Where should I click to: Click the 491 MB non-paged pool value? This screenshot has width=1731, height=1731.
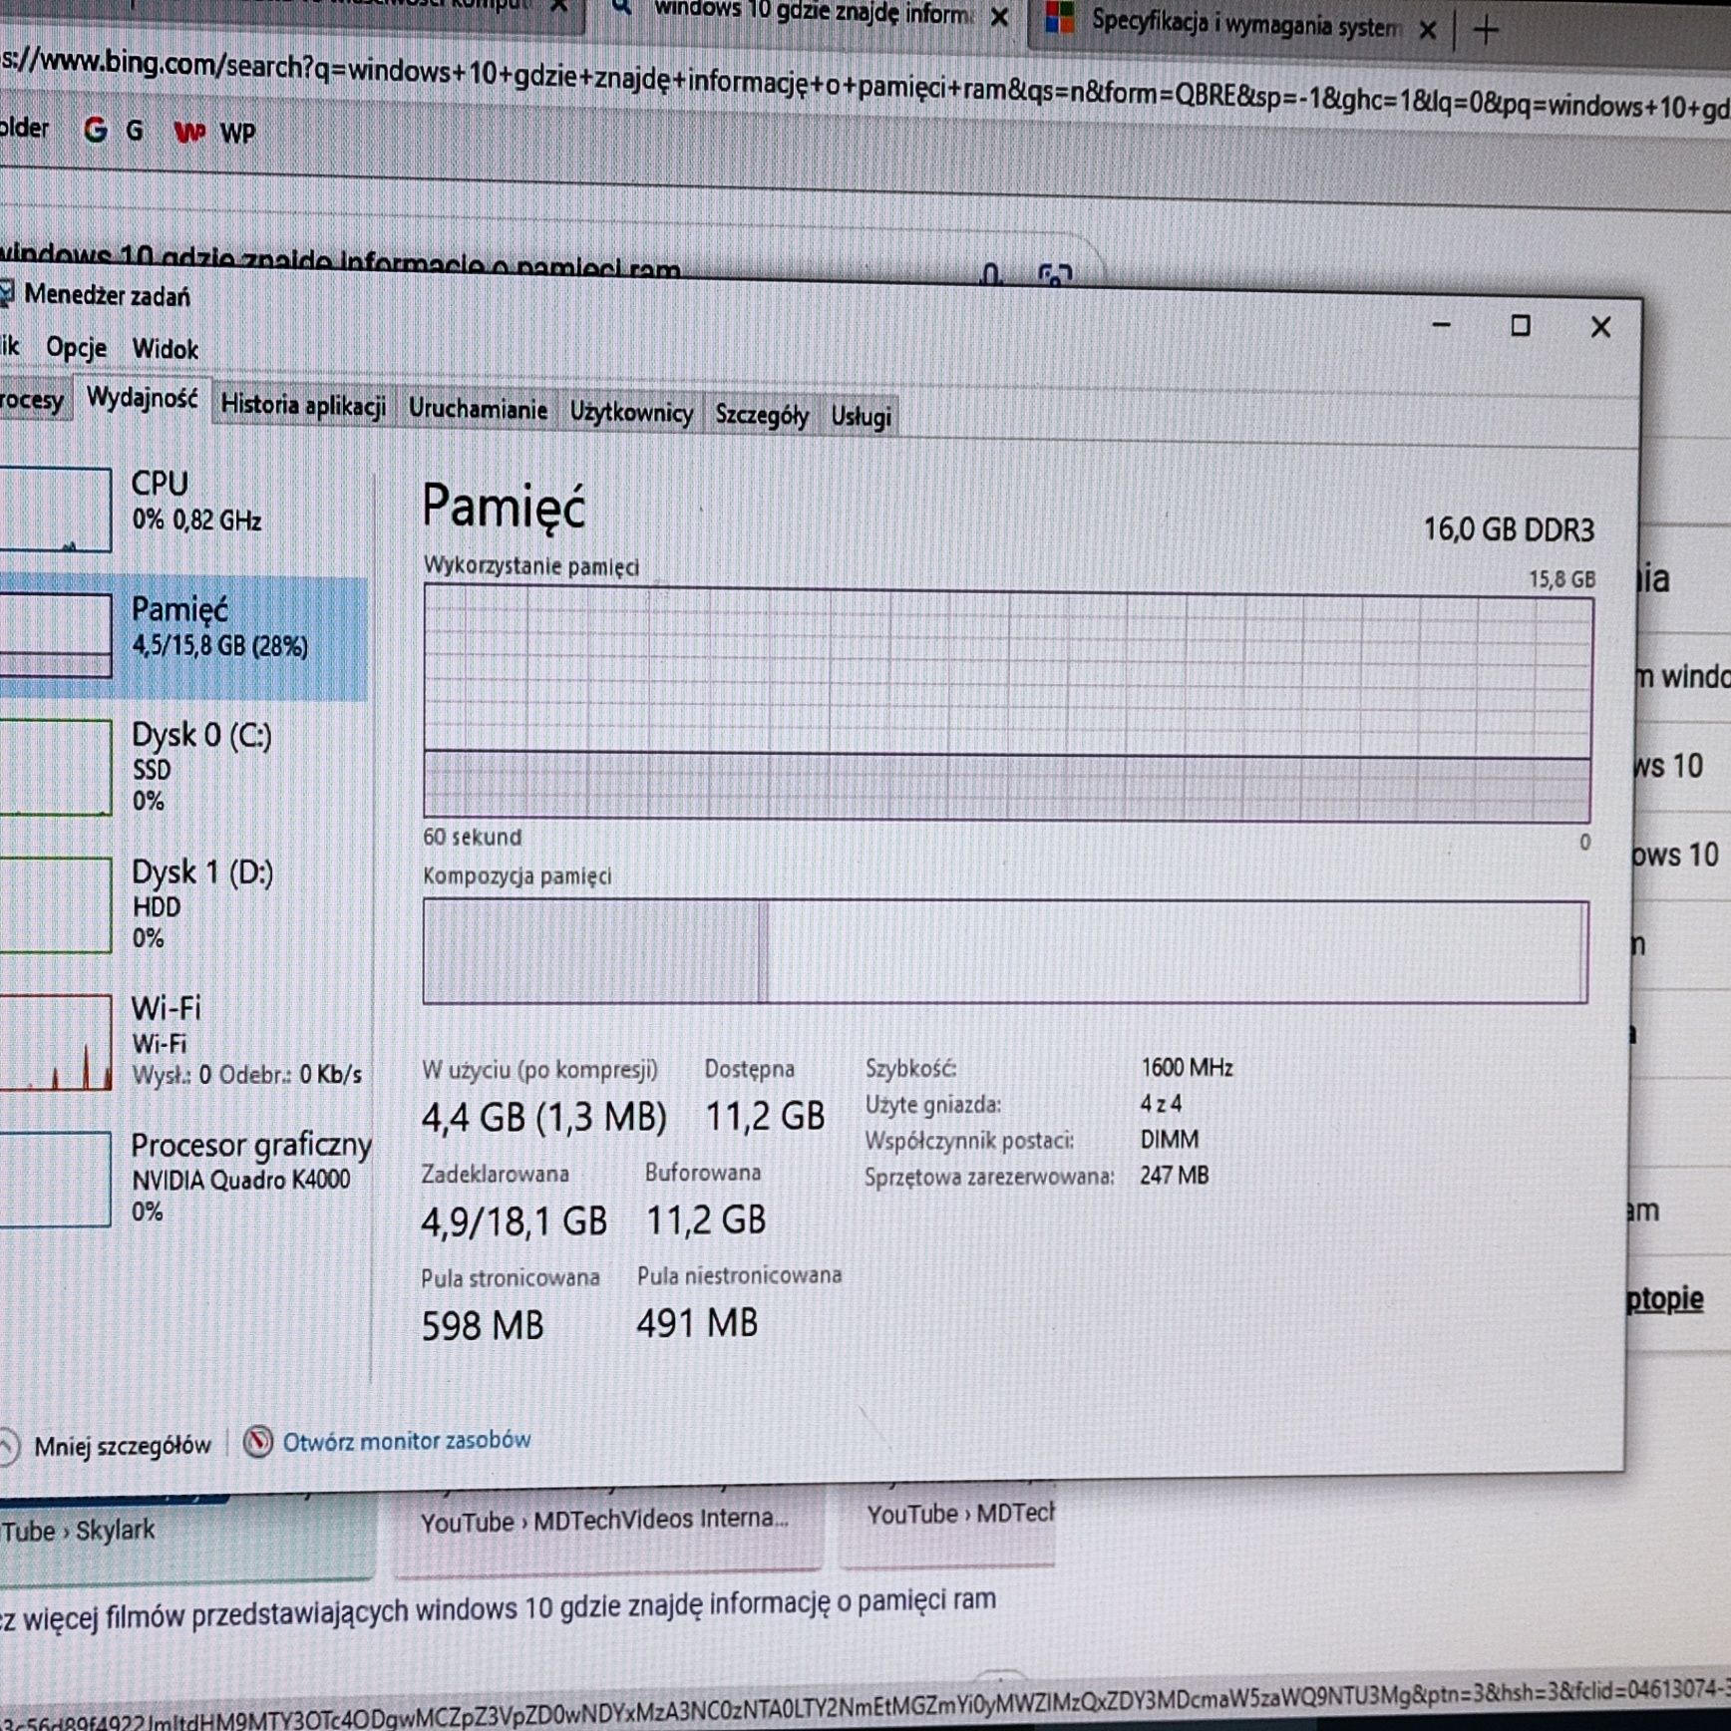pos(697,1324)
